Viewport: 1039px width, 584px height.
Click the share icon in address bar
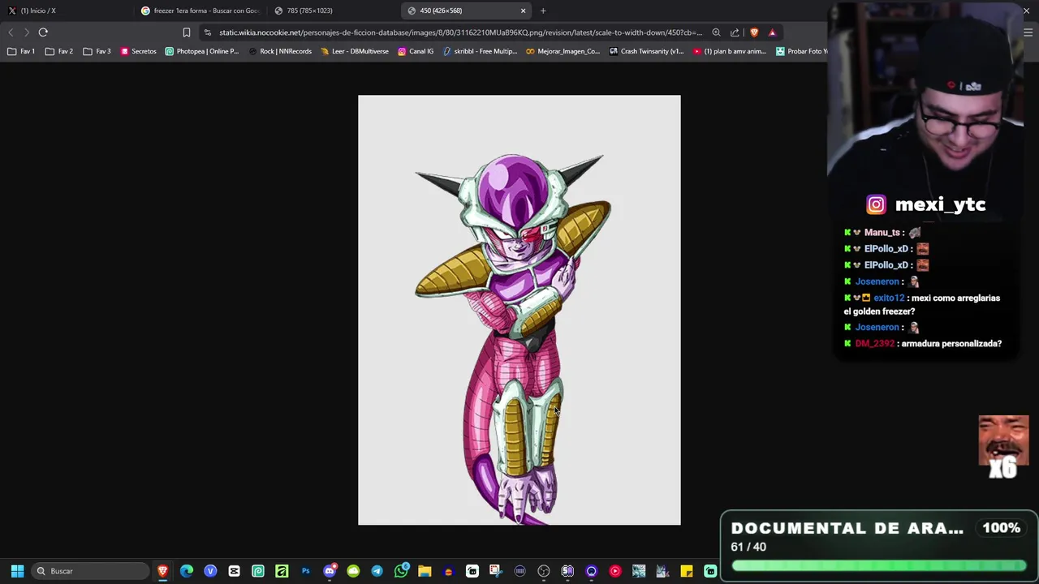click(735, 32)
